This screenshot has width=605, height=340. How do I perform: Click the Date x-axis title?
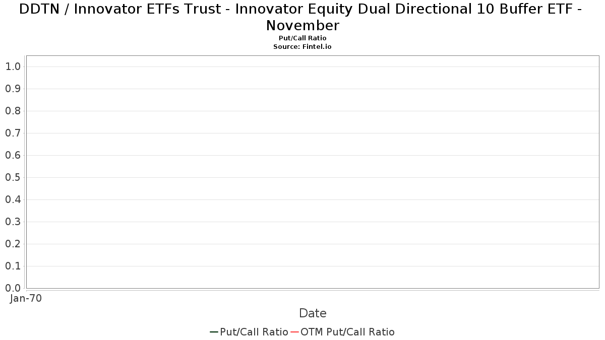(x=313, y=313)
